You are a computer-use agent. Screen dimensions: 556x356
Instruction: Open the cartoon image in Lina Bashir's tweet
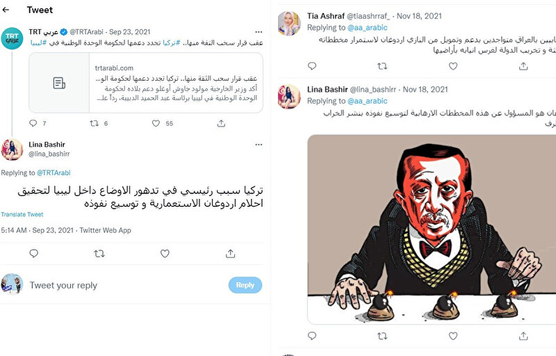tap(432, 229)
